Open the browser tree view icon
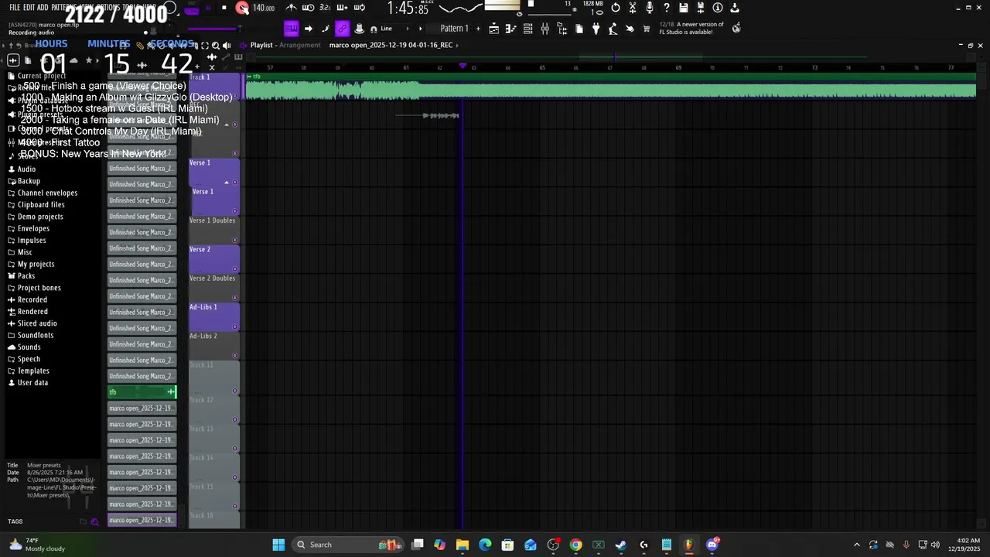Viewport: 990px width, 557px height. pyautogui.click(x=562, y=29)
